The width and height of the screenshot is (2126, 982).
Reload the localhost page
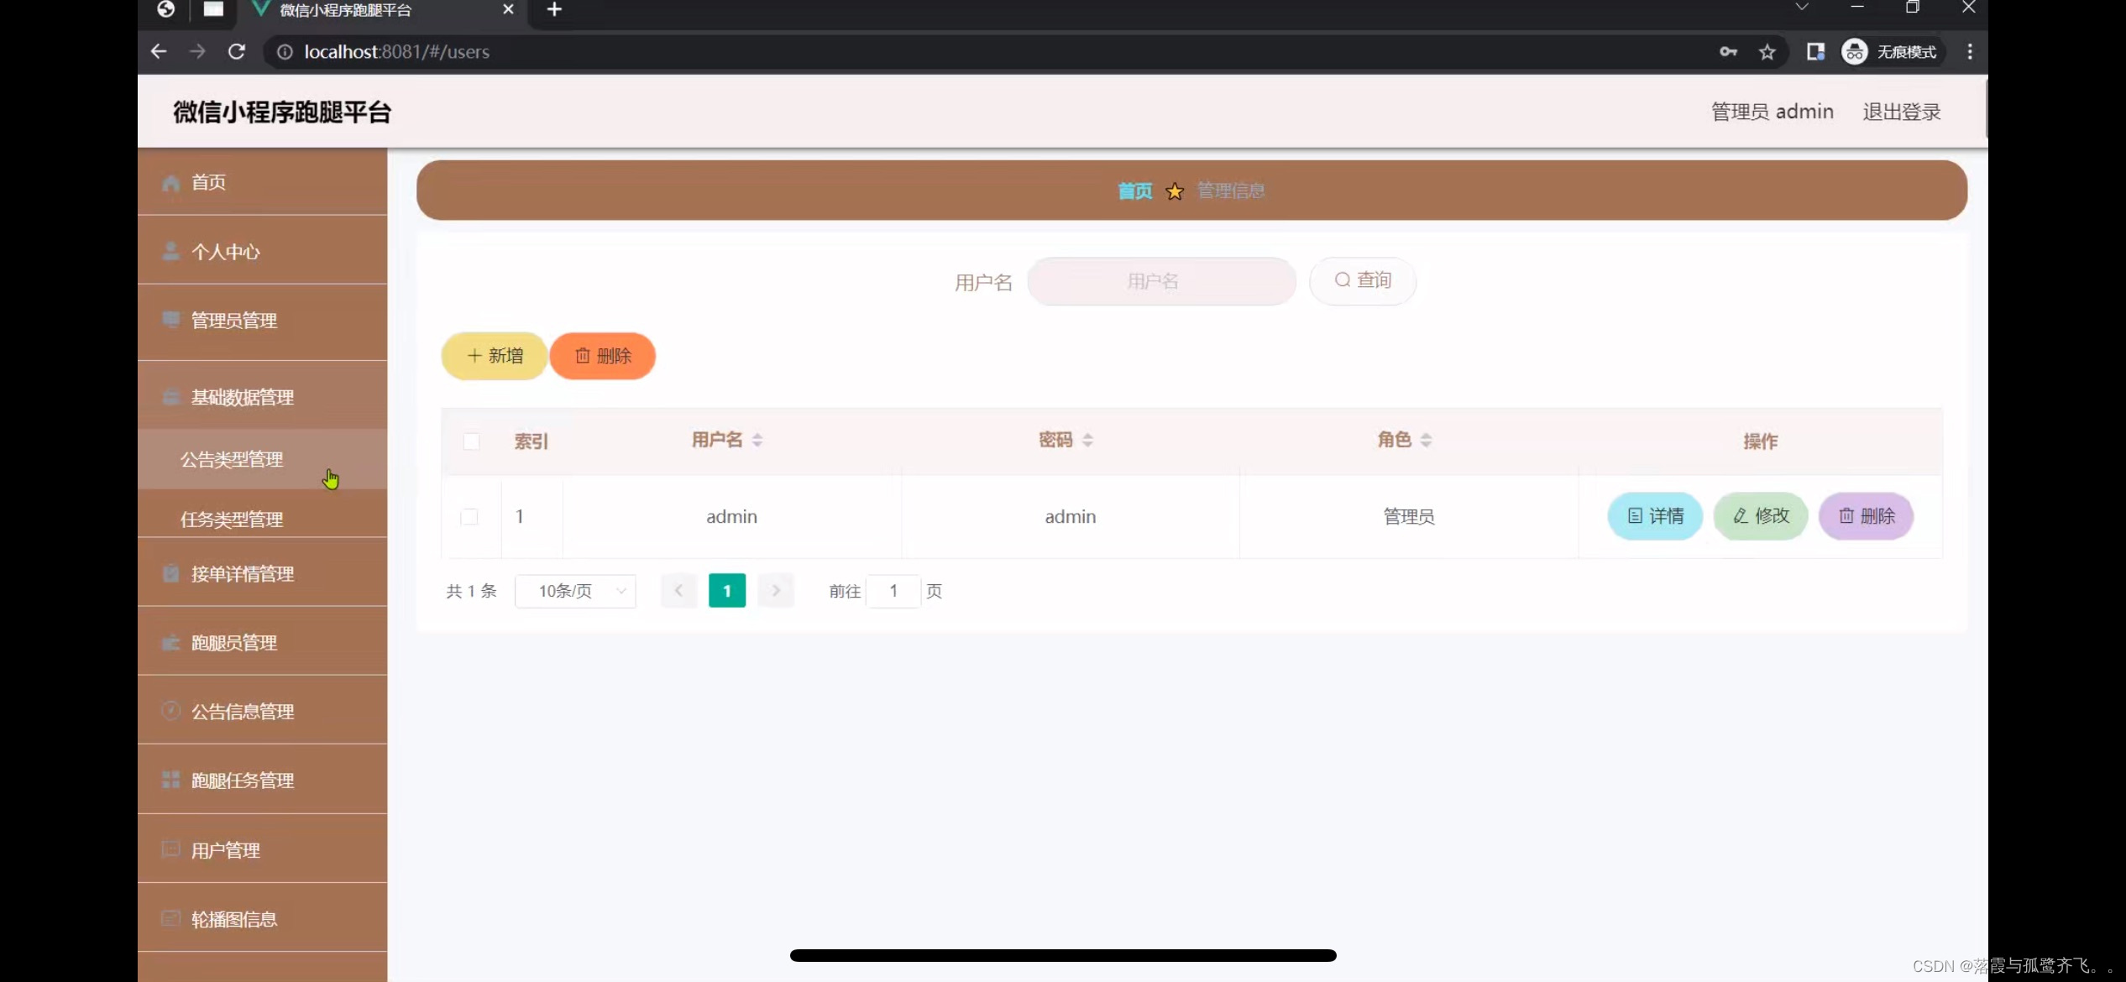pos(237,52)
